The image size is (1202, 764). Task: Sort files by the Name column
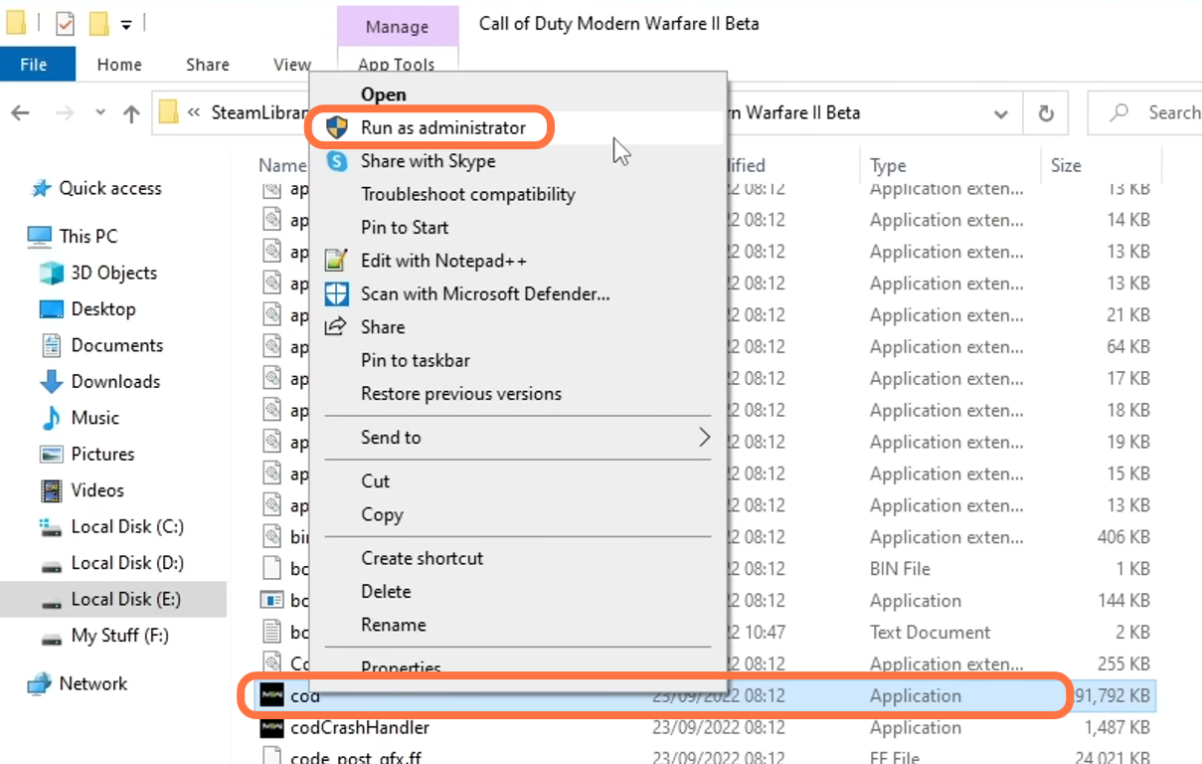point(282,166)
